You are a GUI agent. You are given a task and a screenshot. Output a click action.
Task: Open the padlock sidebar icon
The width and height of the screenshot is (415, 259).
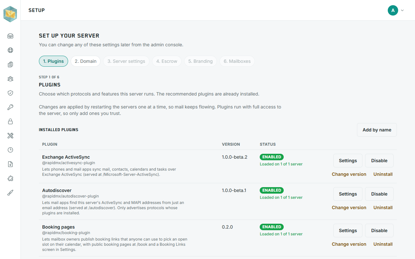[10, 121]
